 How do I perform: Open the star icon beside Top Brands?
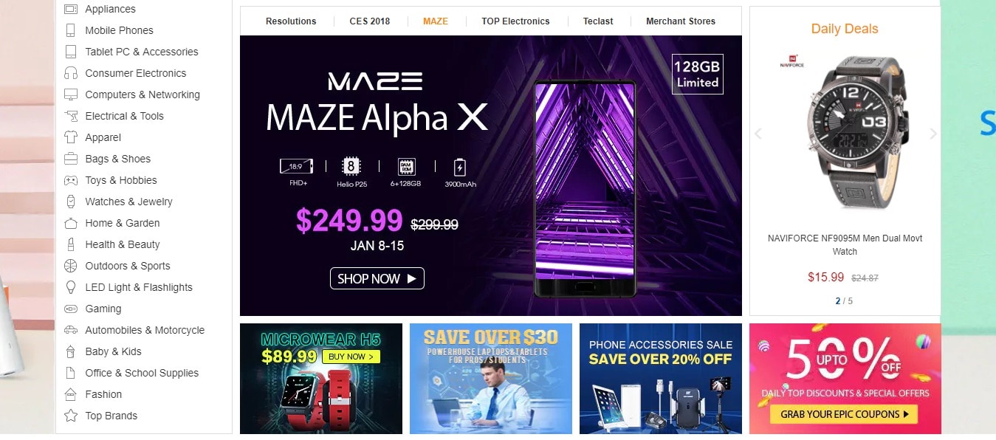pyautogui.click(x=71, y=416)
